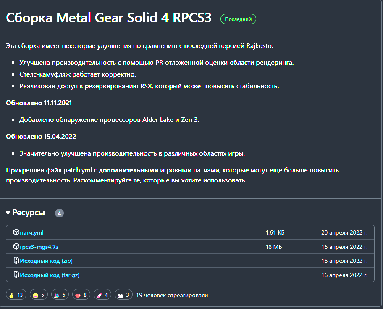383x309 pixels.
Task: Click the zip archive icon for Исходный код (zip)
Action: pos(16,261)
